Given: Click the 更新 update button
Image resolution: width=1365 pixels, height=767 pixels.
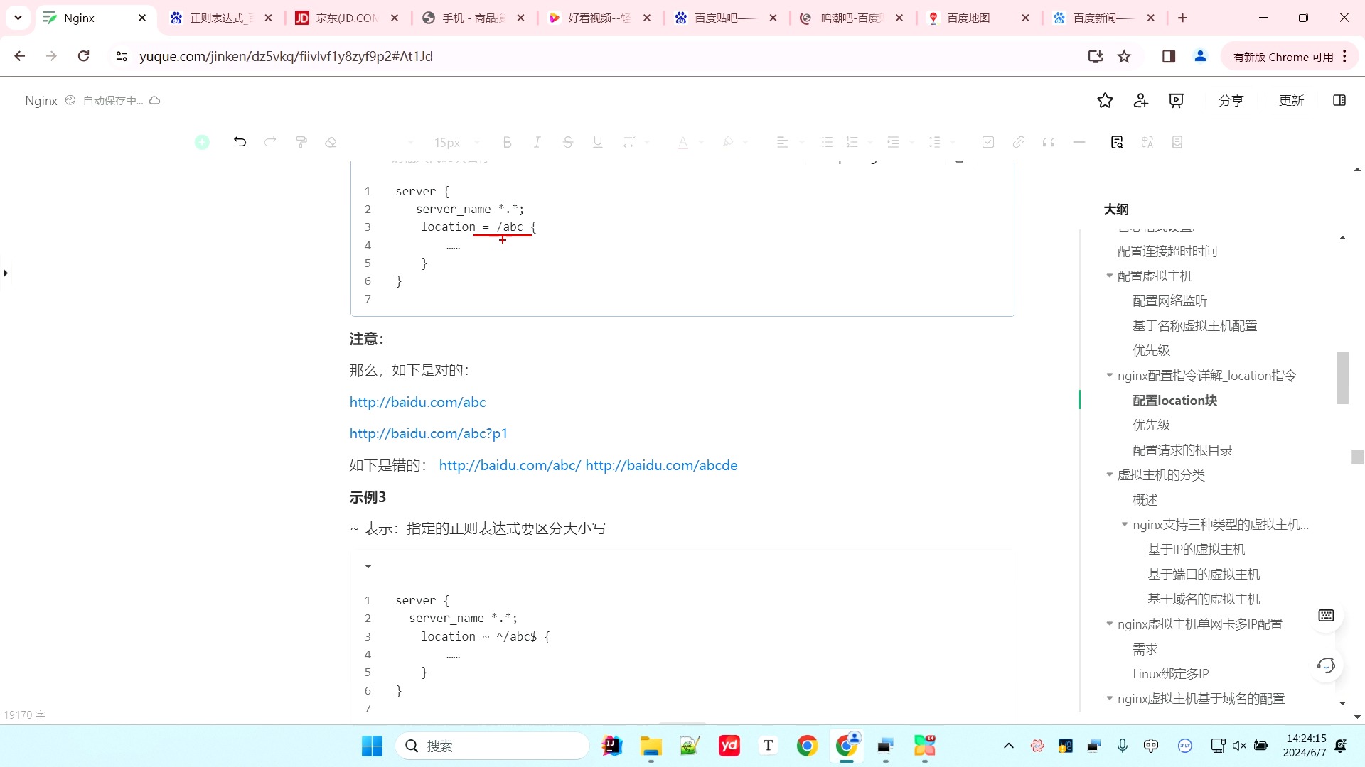Looking at the screenshot, I should click(1291, 101).
